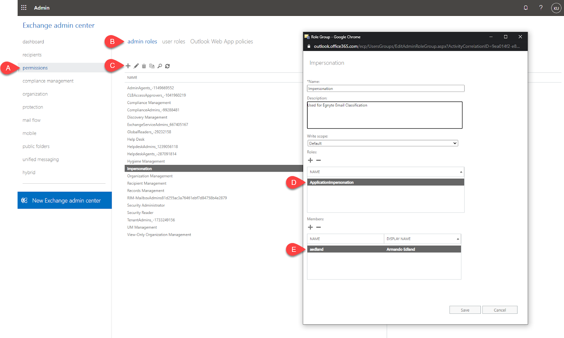Open search with magnifier icon
Image resolution: width=564 pixels, height=338 pixels.
pyautogui.click(x=160, y=66)
